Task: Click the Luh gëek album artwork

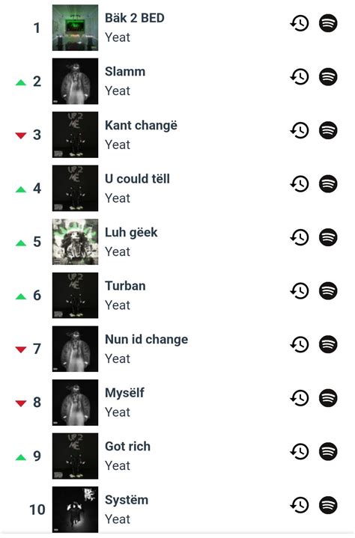Action: (x=75, y=242)
